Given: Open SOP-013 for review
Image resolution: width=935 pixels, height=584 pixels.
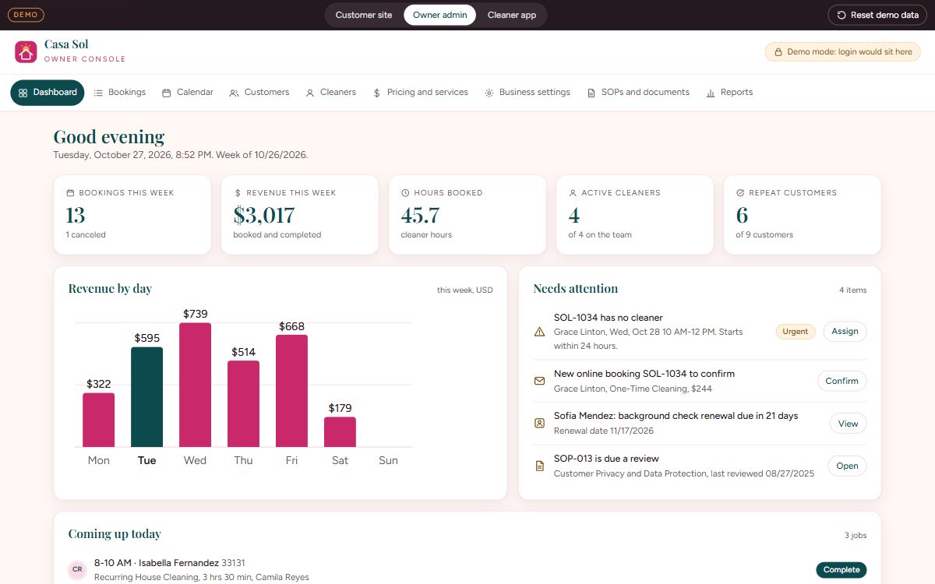Looking at the screenshot, I should 847,466.
